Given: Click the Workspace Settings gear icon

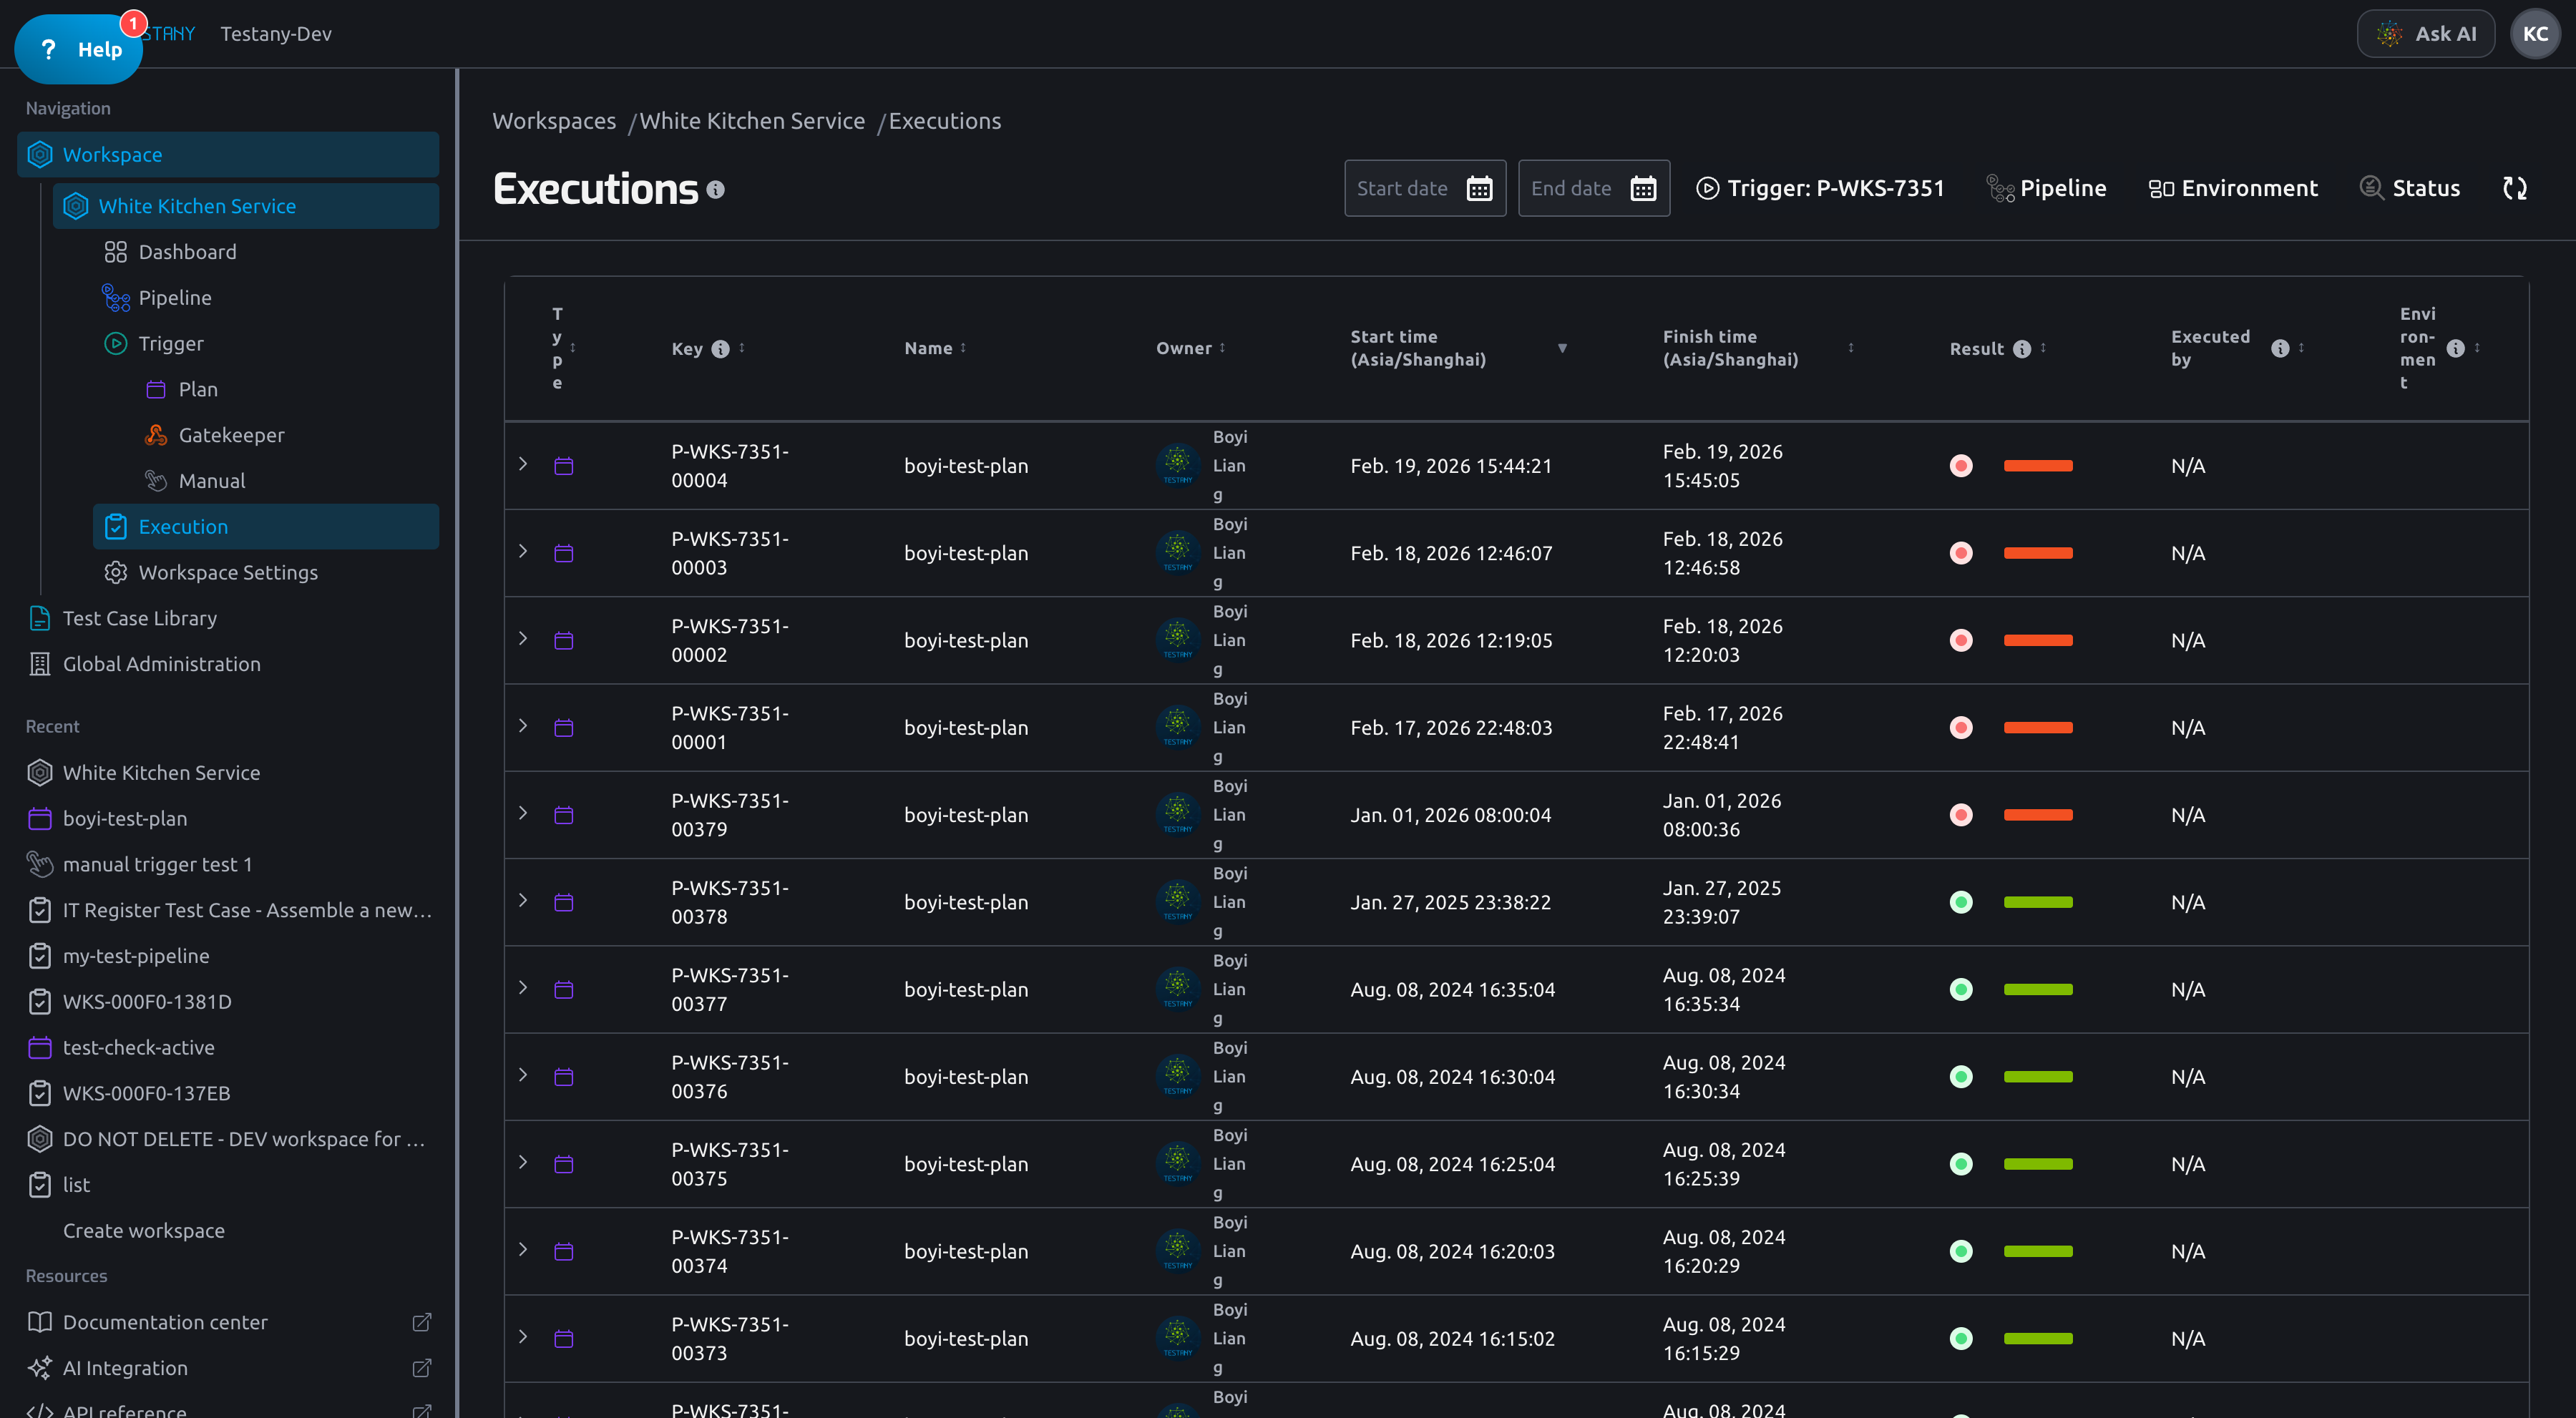Looking at the screenshot, I should pos(116,572).
